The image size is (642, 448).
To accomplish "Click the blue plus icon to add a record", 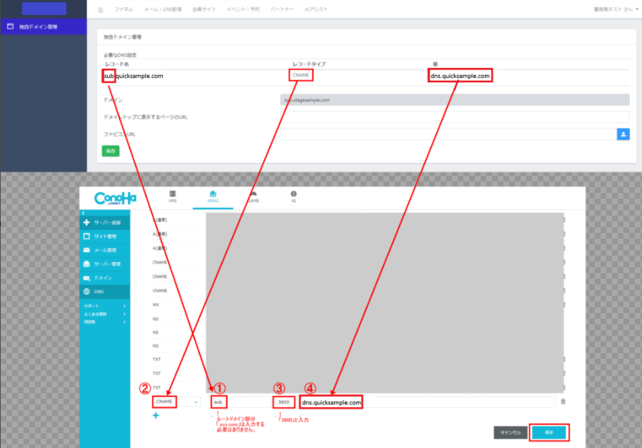I will point(155,416).
